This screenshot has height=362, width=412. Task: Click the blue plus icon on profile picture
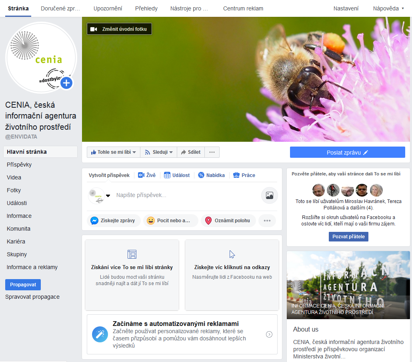pos(66,83)
